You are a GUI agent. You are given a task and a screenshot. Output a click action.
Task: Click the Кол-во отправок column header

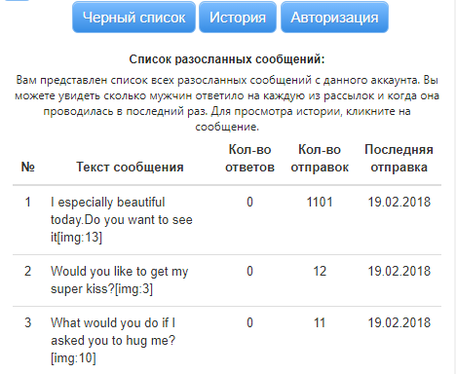coord(320,159)
